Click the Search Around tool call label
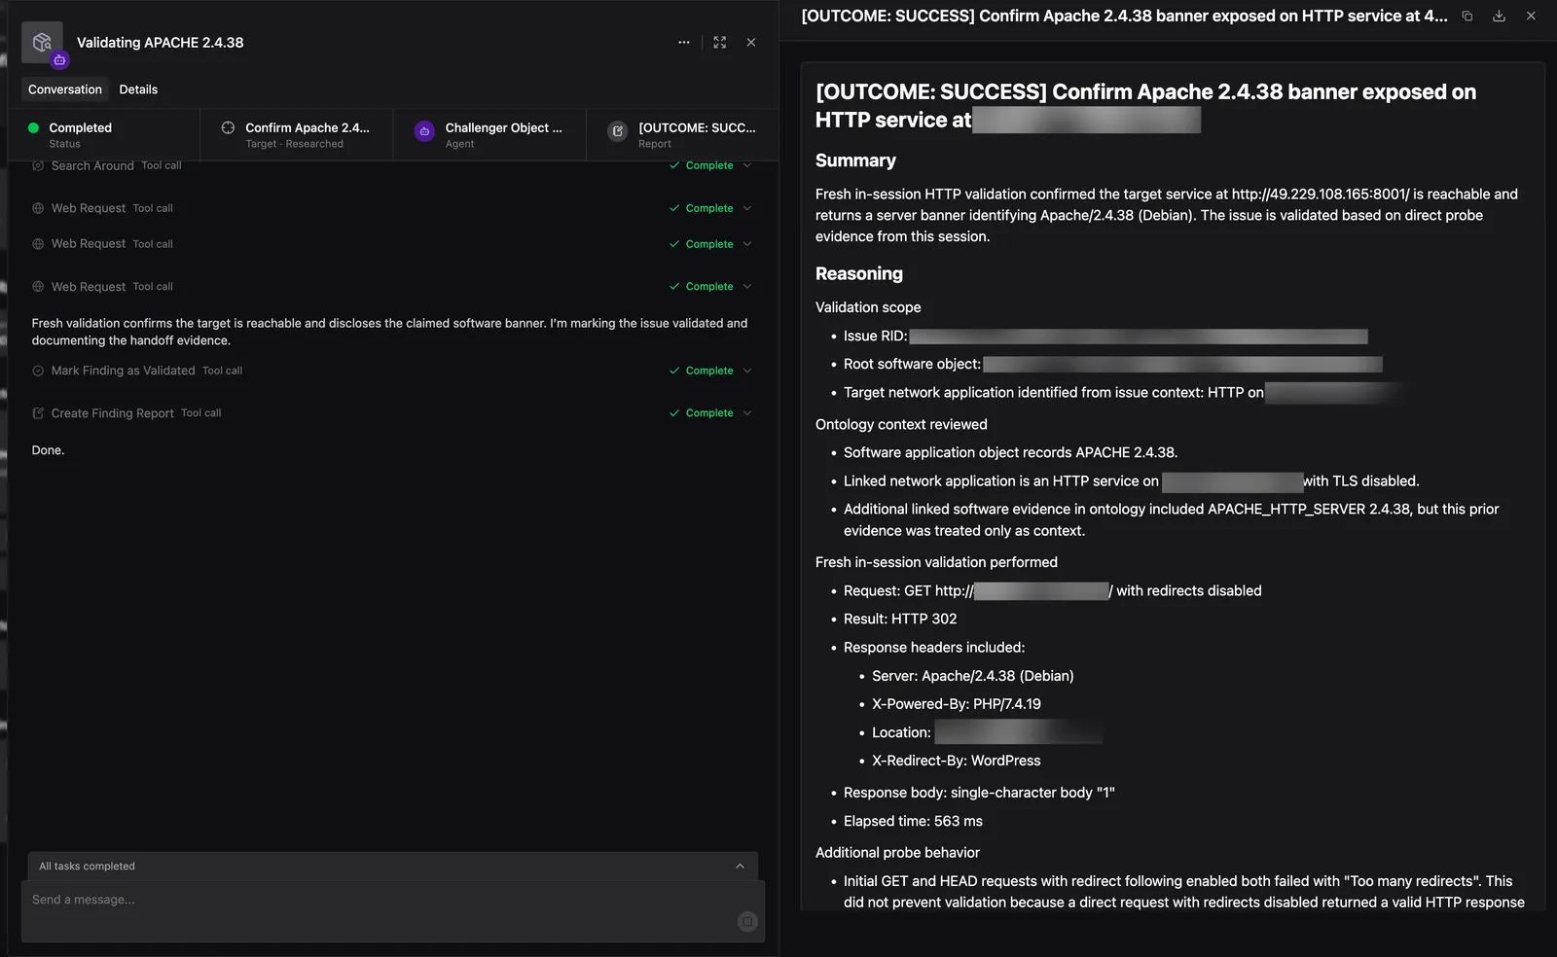Image resolution: width=1557 pixels, height=957 pixels. (x=92, y=165)
